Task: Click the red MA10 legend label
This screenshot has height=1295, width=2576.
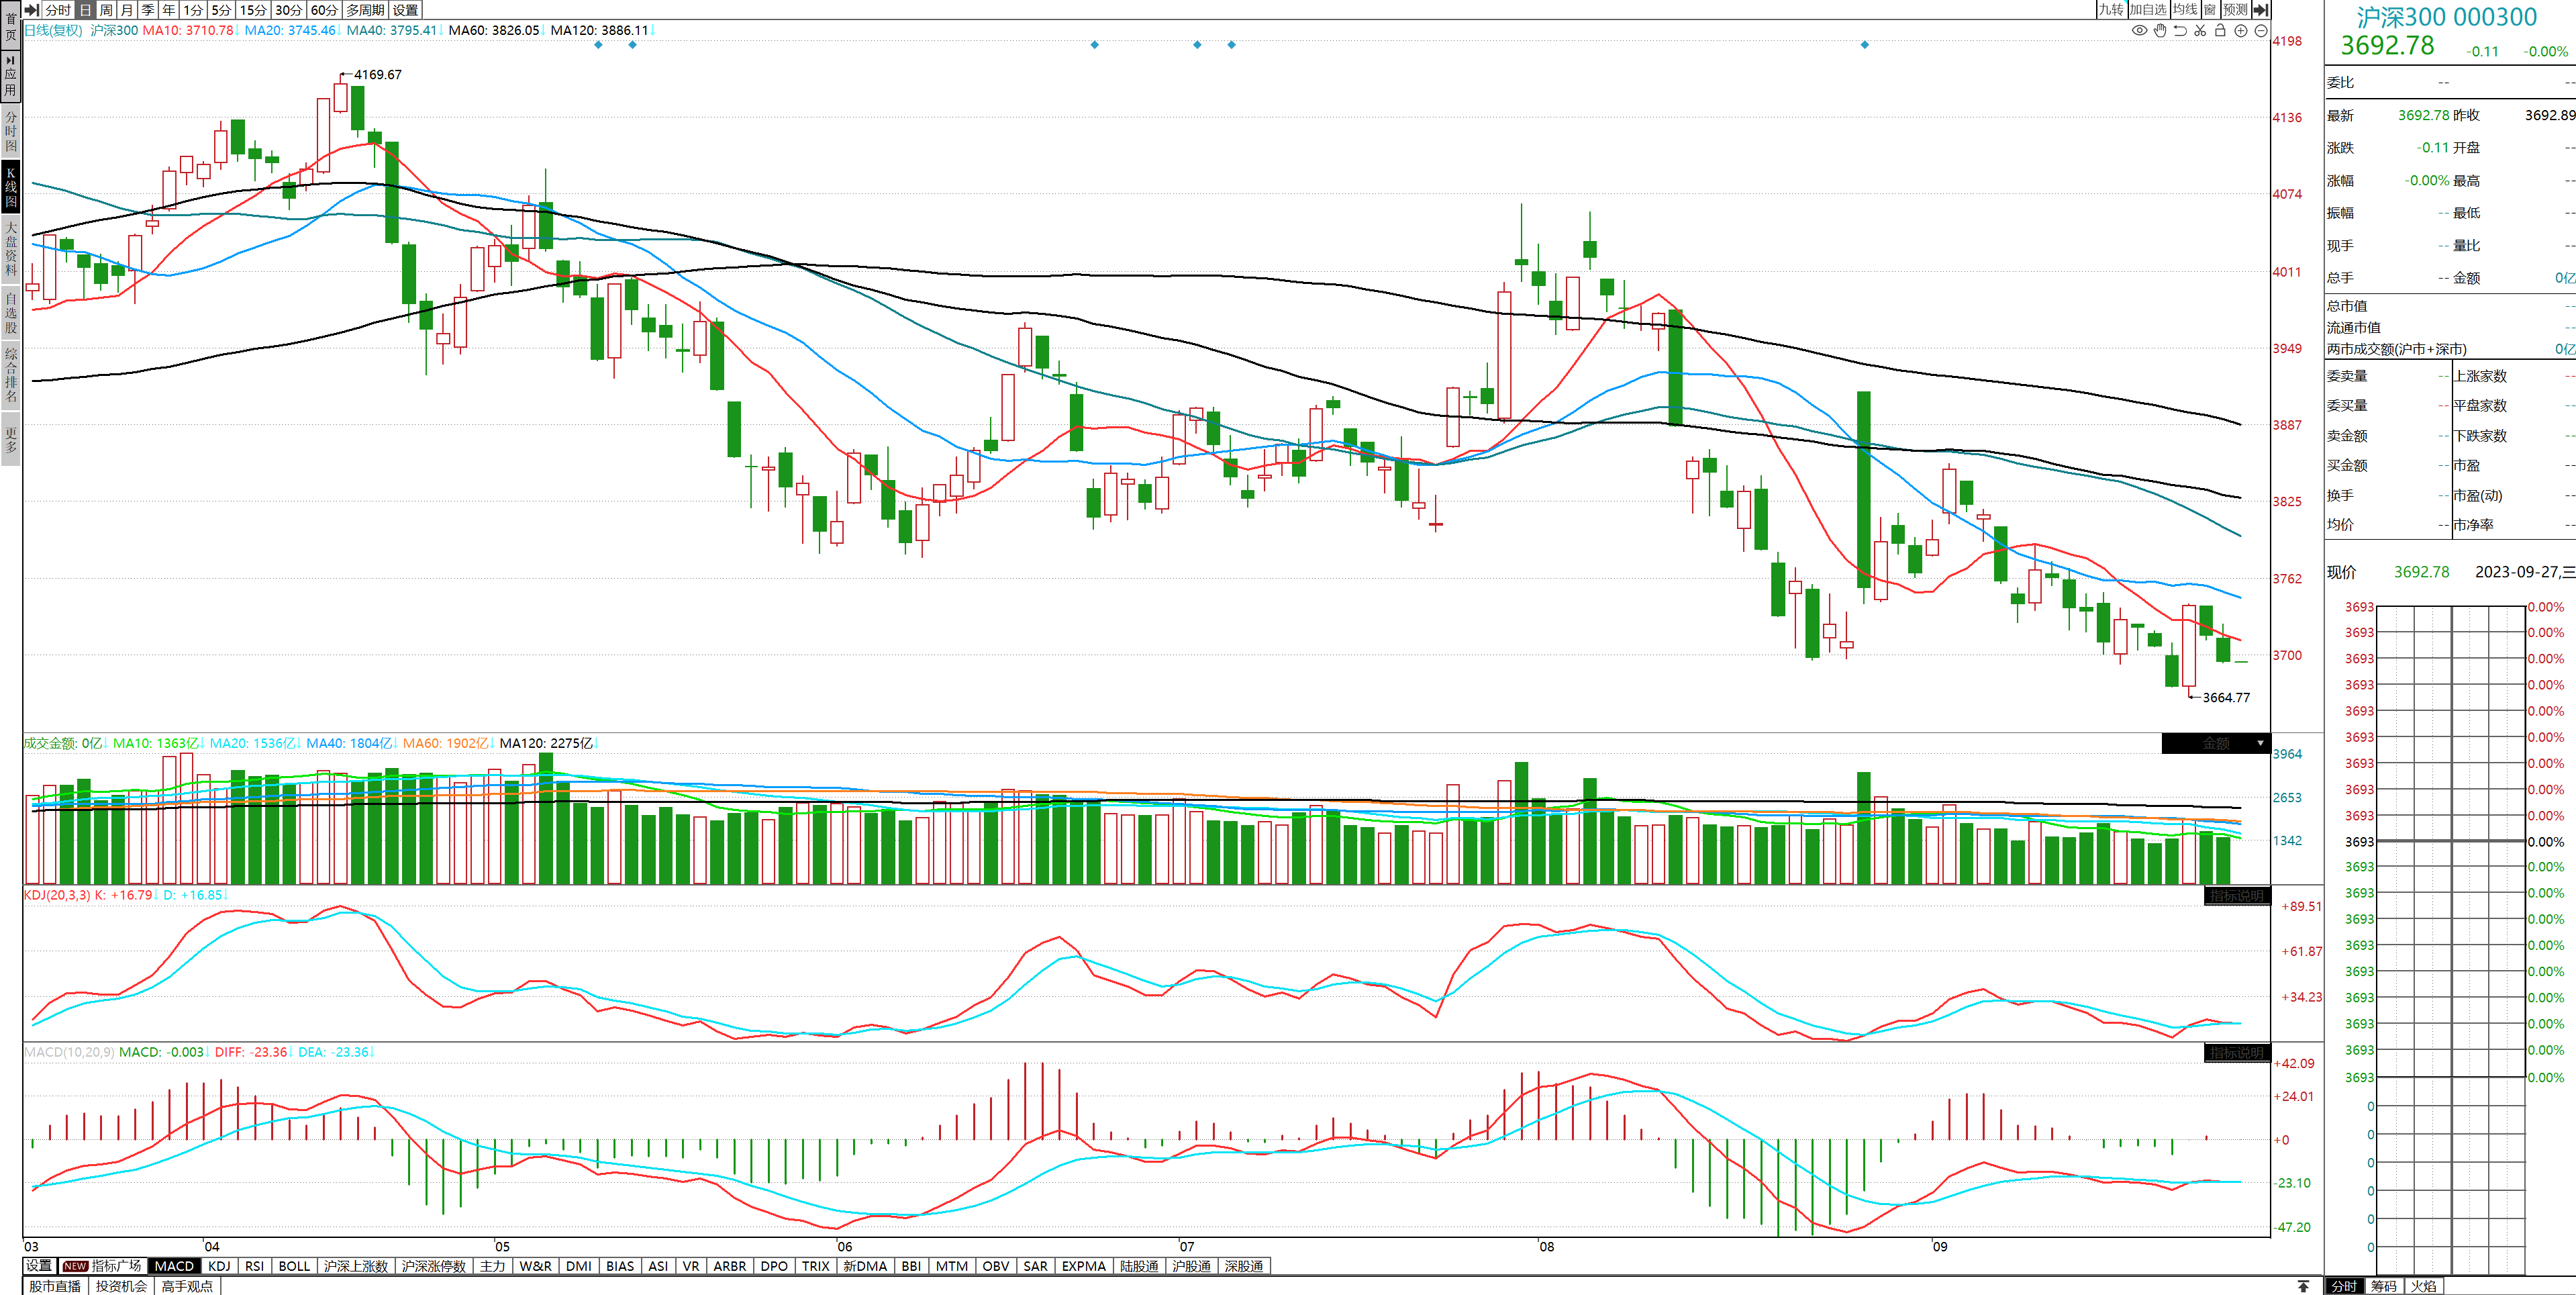Action: [188, 31]
